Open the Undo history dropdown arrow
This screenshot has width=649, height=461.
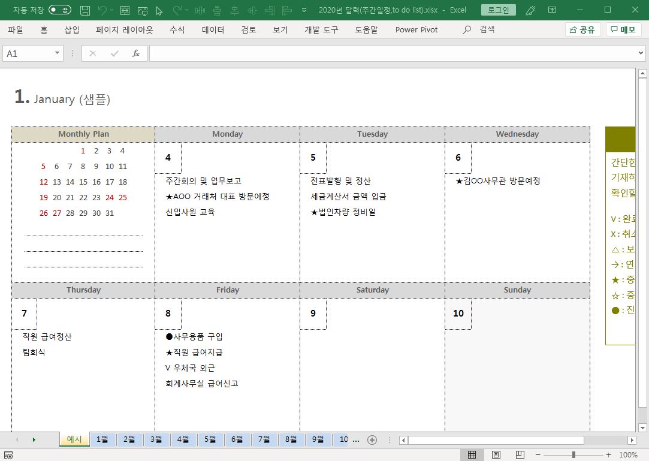coord(111,10)
